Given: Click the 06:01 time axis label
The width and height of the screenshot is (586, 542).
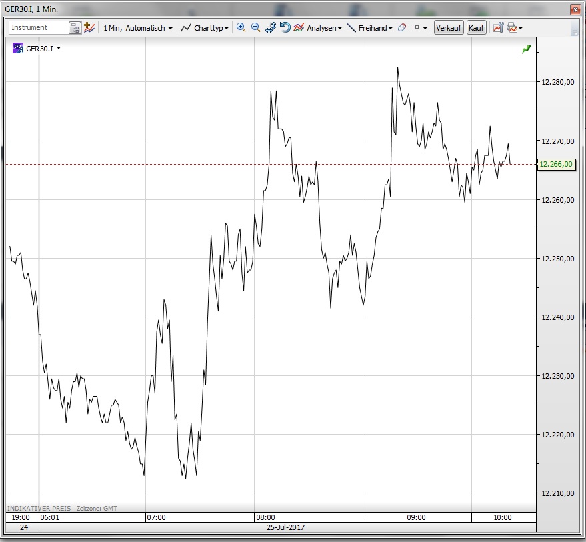Looking at the screenshot, I should tap(50, 517).
